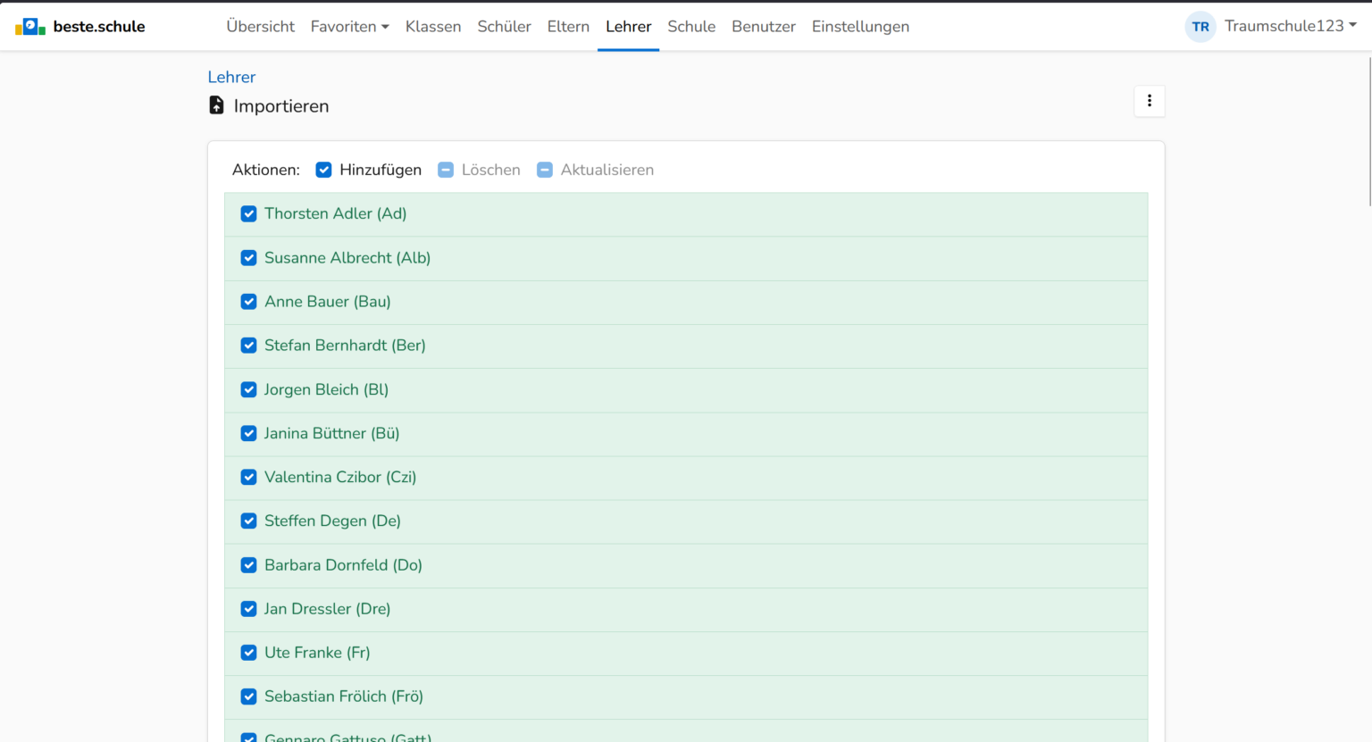Screen dimensions: 1372x742
Task: Open the Einstellungen tab
Action: [x=860, y=27]
